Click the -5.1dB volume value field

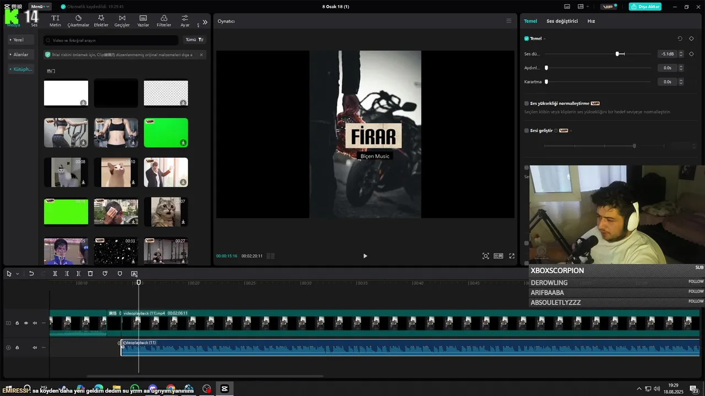coord(667,54)
